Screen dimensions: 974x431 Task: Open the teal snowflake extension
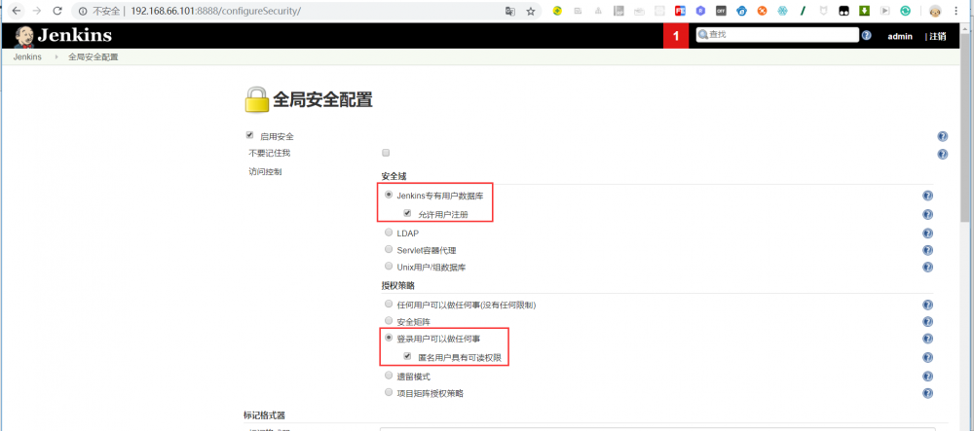[782, 11]
